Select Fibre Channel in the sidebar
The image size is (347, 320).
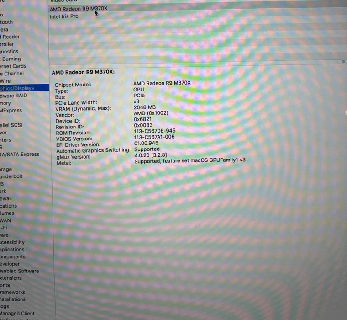coord(12,74)
